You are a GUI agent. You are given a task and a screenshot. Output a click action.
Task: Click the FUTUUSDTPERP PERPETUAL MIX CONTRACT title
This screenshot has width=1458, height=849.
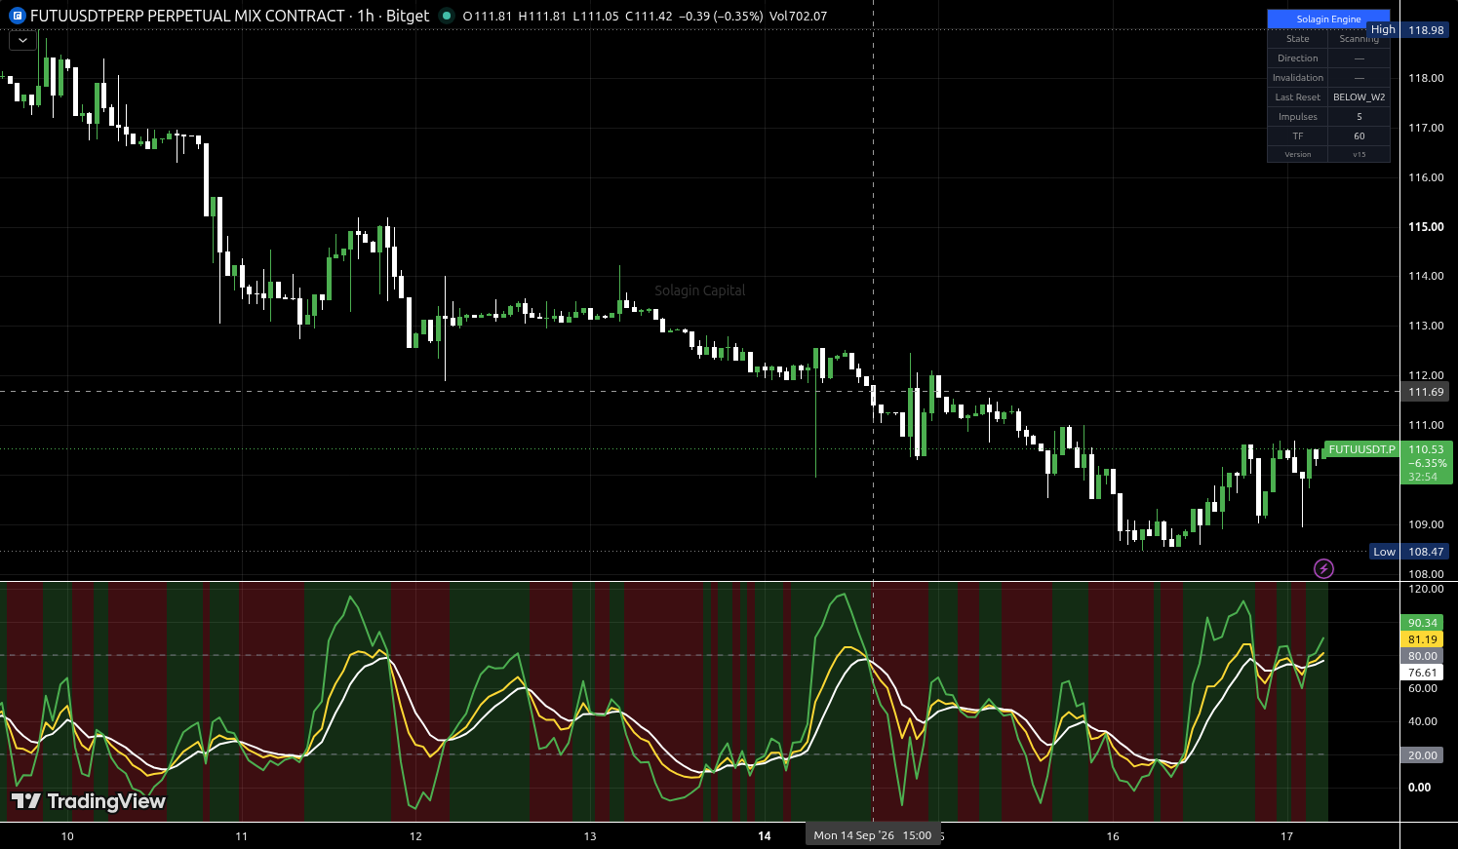tap(188, 16)
